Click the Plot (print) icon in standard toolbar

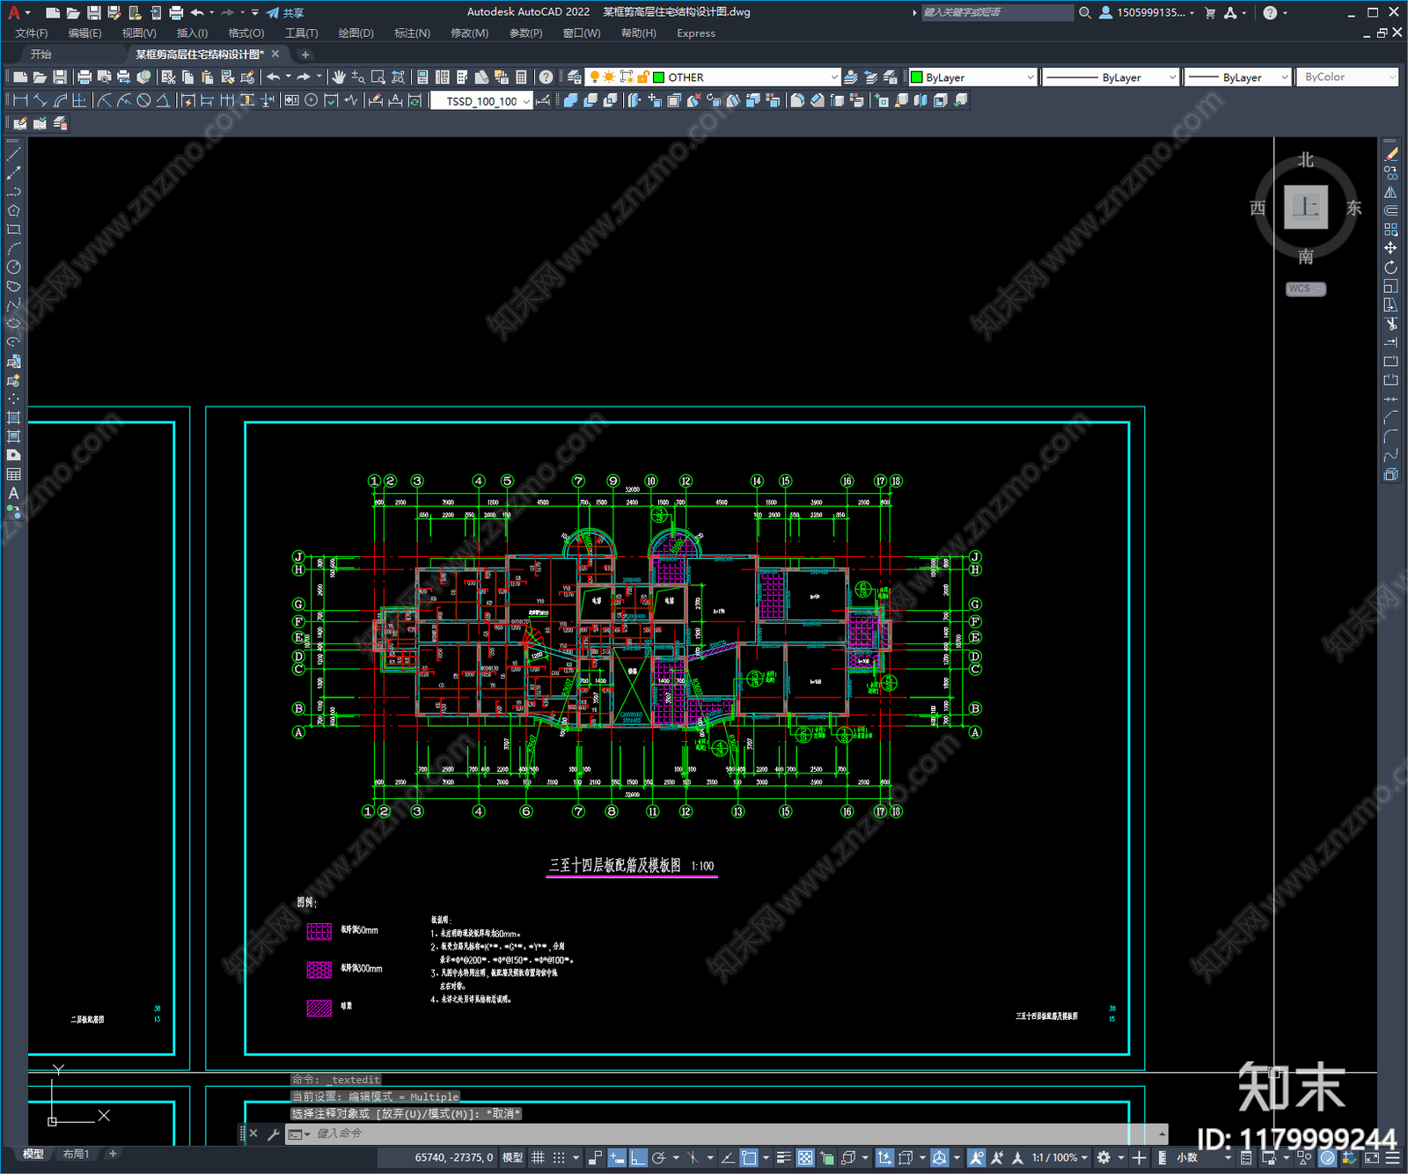pos(84,77)
